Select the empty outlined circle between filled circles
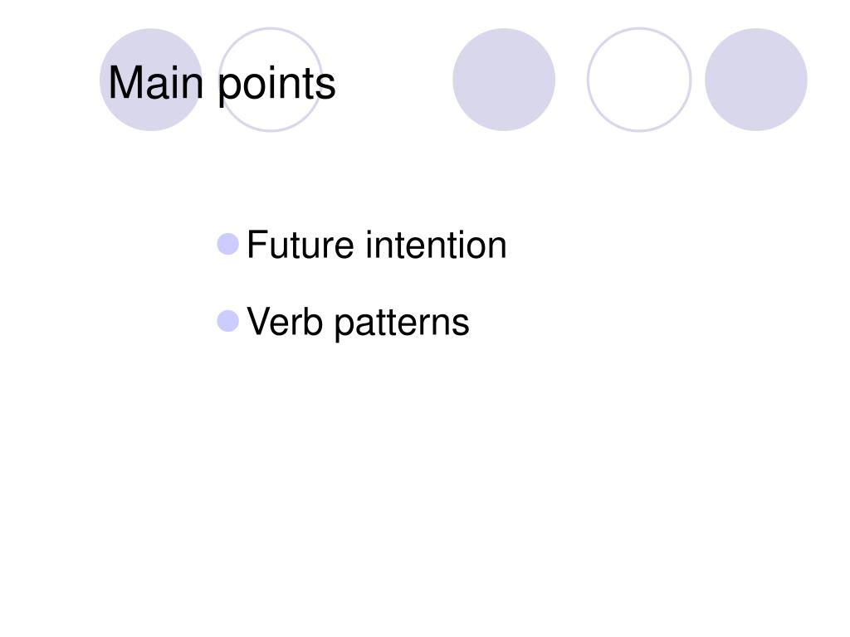Viewport: 850px width, 637px height. (639, 80)
